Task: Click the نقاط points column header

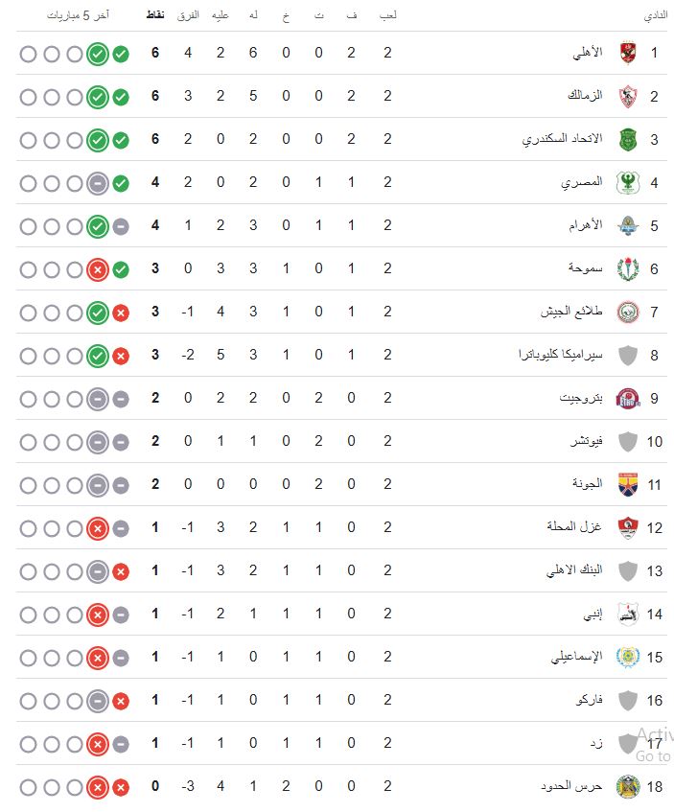Action: [155, 15]
